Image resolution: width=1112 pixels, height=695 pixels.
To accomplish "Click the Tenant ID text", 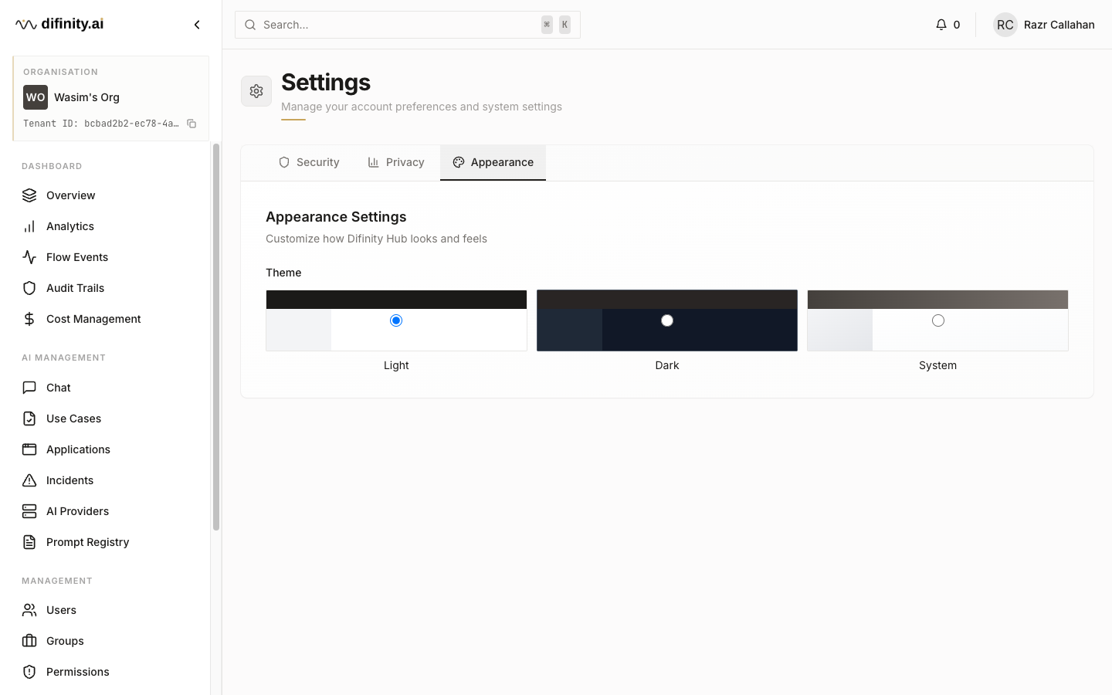I will 101,124.
